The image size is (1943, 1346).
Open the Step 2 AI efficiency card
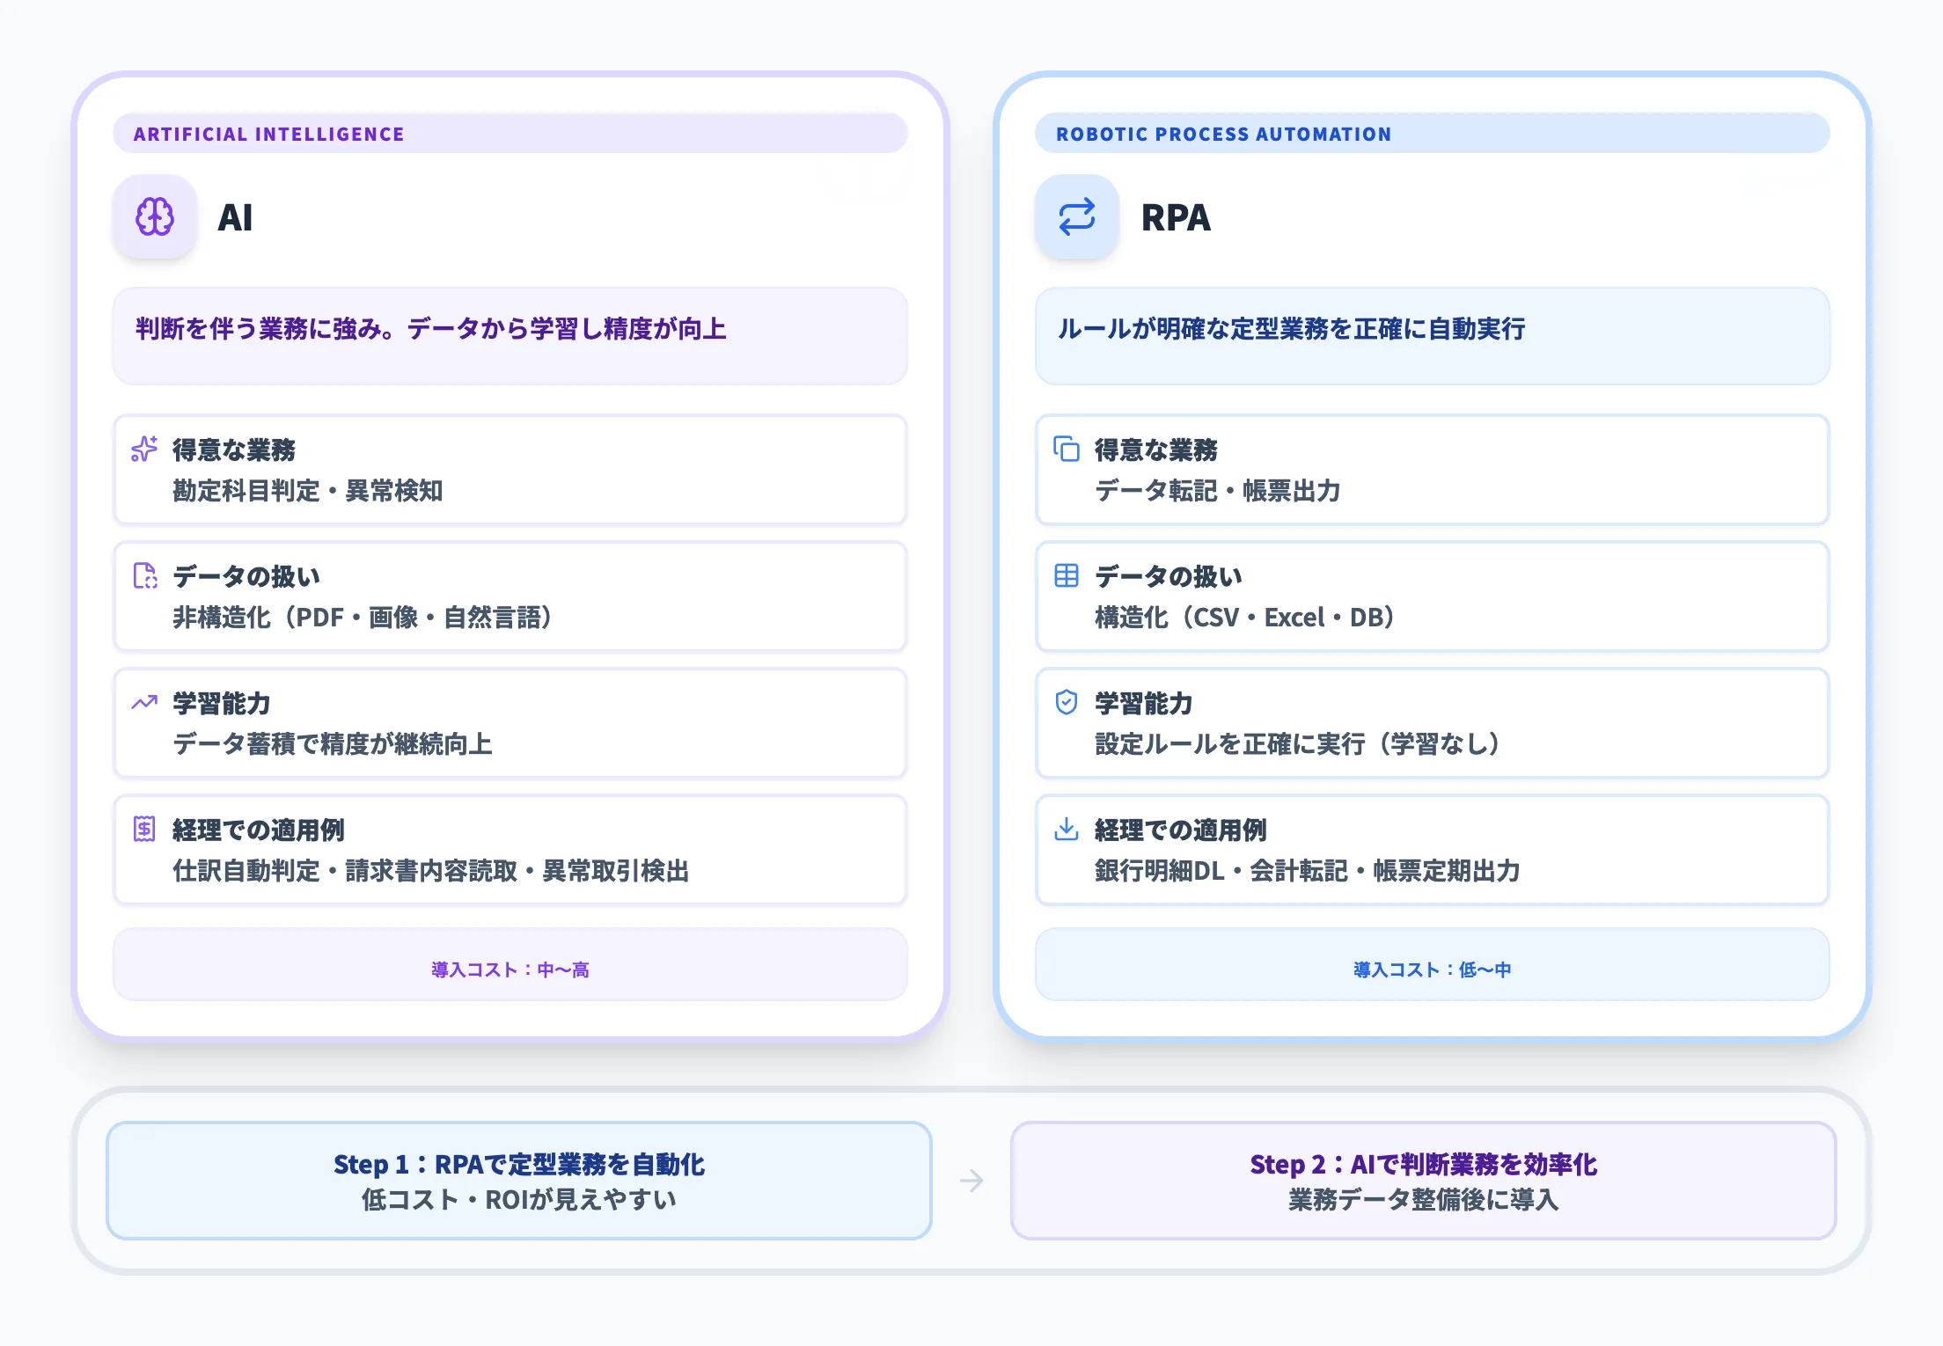pos(1425,1181)
